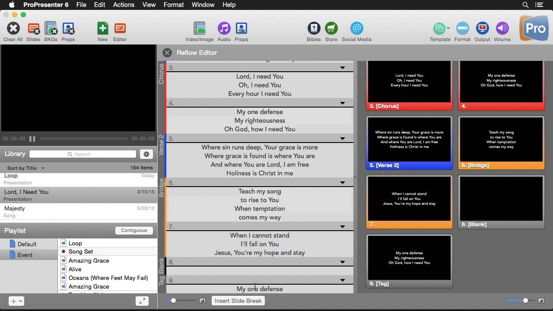The height and width of the screenshot is (311, 553).
Task: Click the resize icon beside text size slider
Action: (202, 301)
